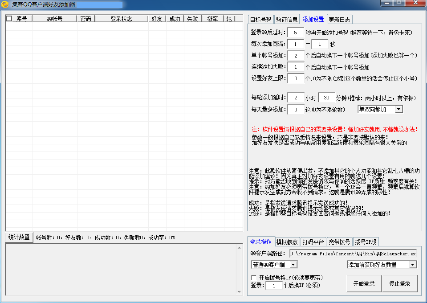The image size is (427, 303).
Task: Click the 失败 column header
Action: (x=193, y=19)
